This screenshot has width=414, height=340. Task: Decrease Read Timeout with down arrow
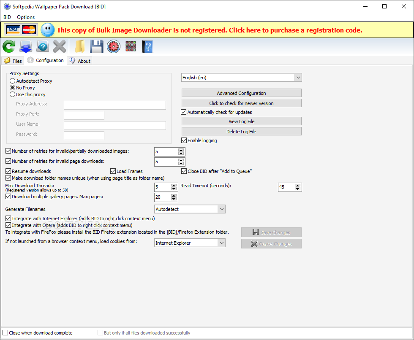(x=297, y=189)
